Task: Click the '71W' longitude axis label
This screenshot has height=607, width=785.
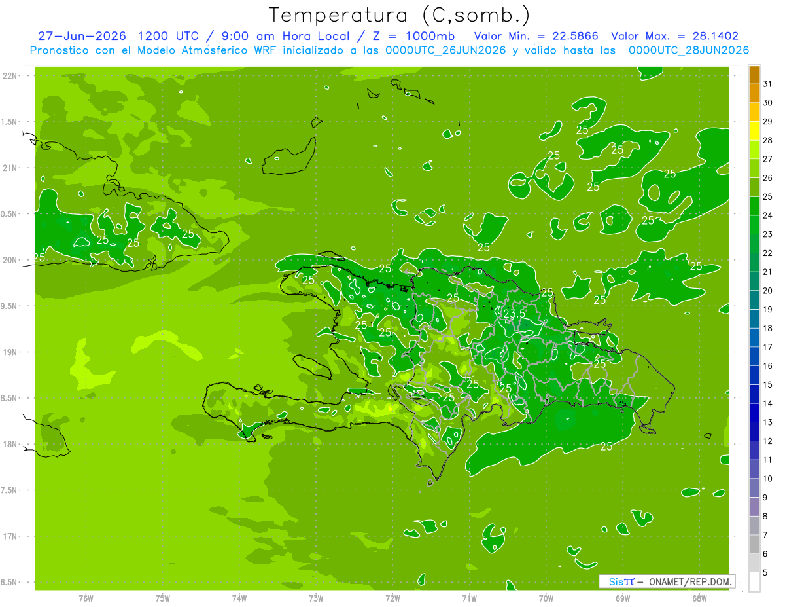Action: (469, 598)
